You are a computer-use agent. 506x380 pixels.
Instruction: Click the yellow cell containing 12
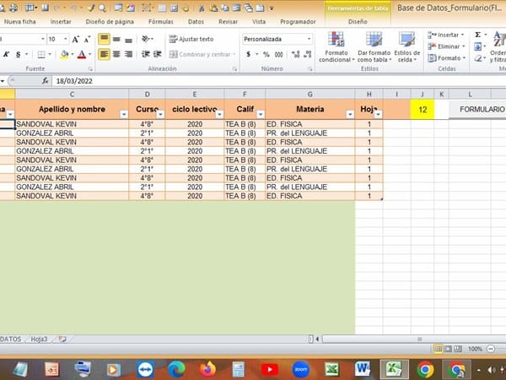click(422, 109)
